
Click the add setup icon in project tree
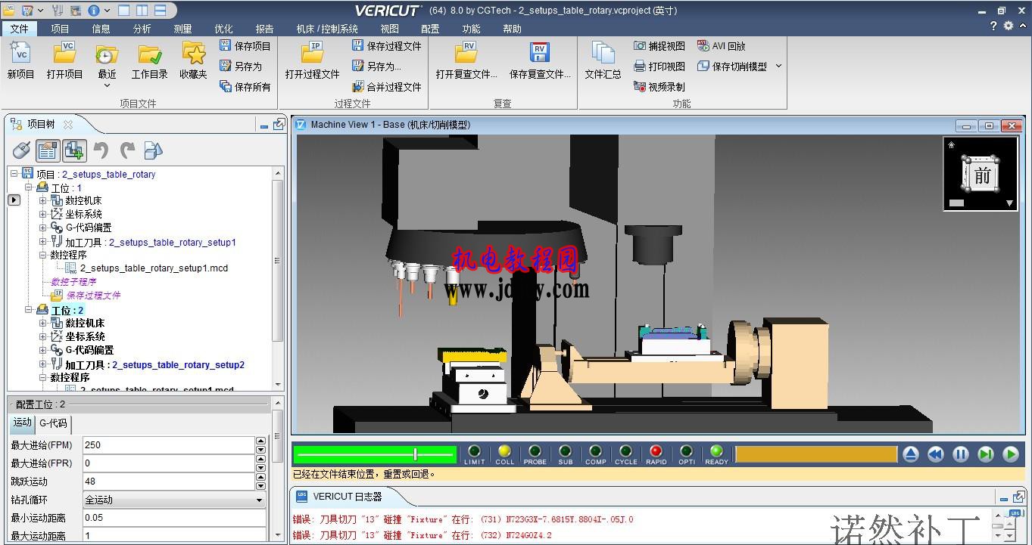point(74,150)
